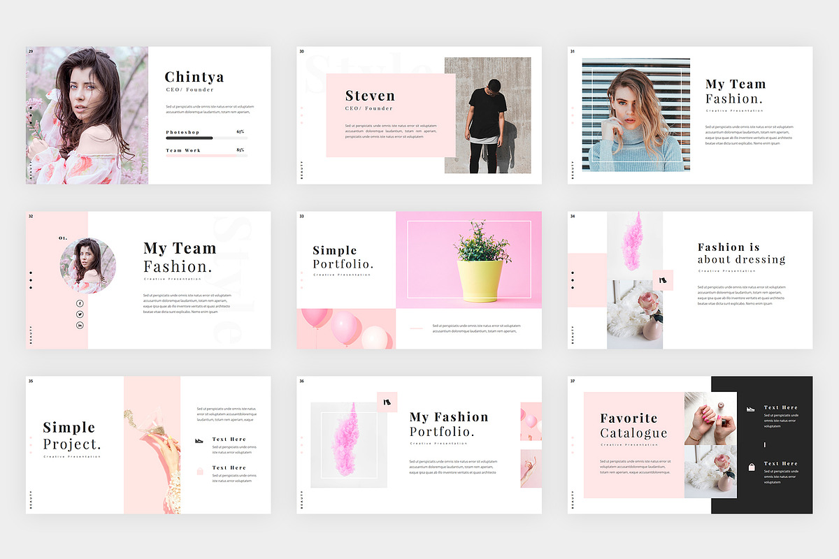Image resolution: width=839 pixels, height=559 pixels.
Task: Click body paragraph inside Steven's pink box
Action: coord(391,131)
